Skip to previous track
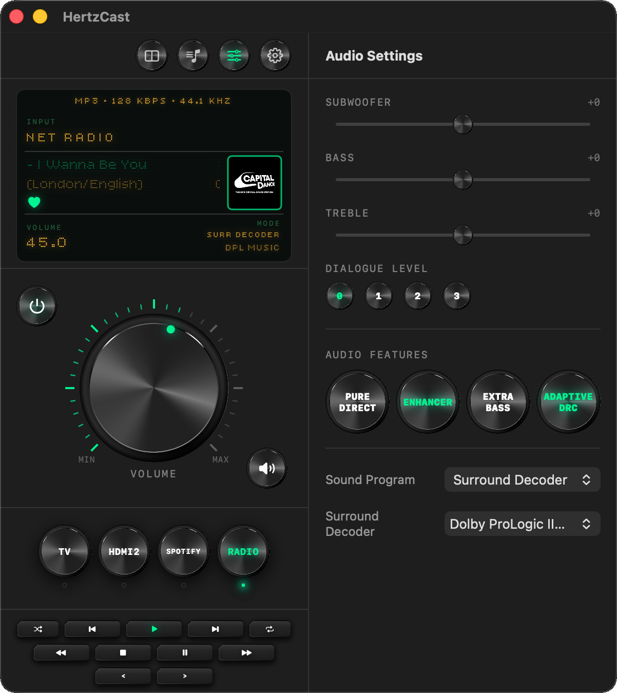Image resolution: width=617 pixels, height=693 pixels. coord(92,629)
